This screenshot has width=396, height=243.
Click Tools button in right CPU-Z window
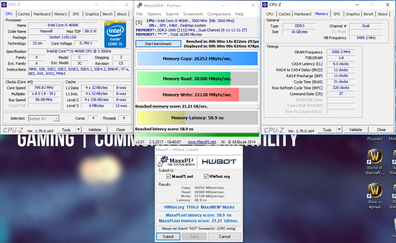coord(327,130)
